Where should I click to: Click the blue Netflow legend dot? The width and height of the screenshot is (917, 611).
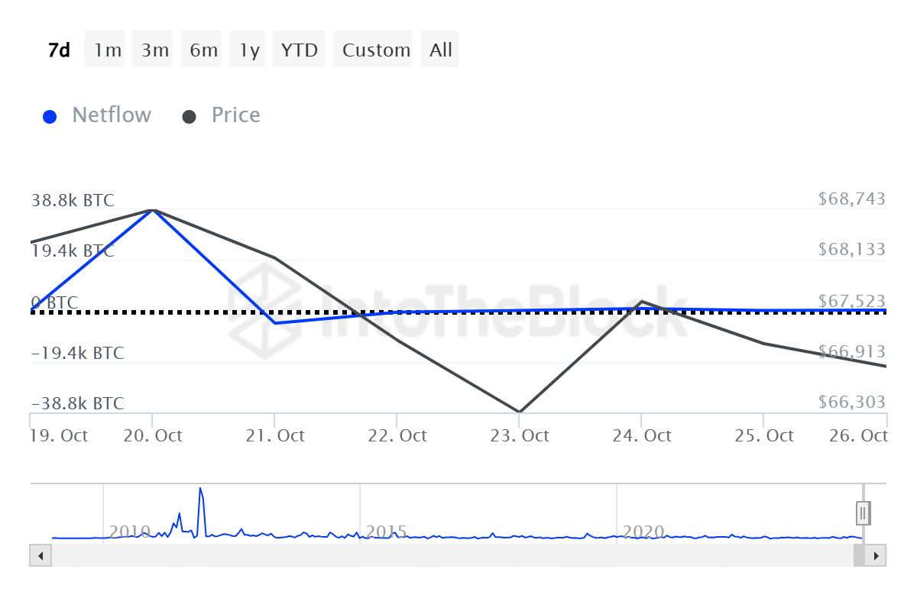(50, 115)
